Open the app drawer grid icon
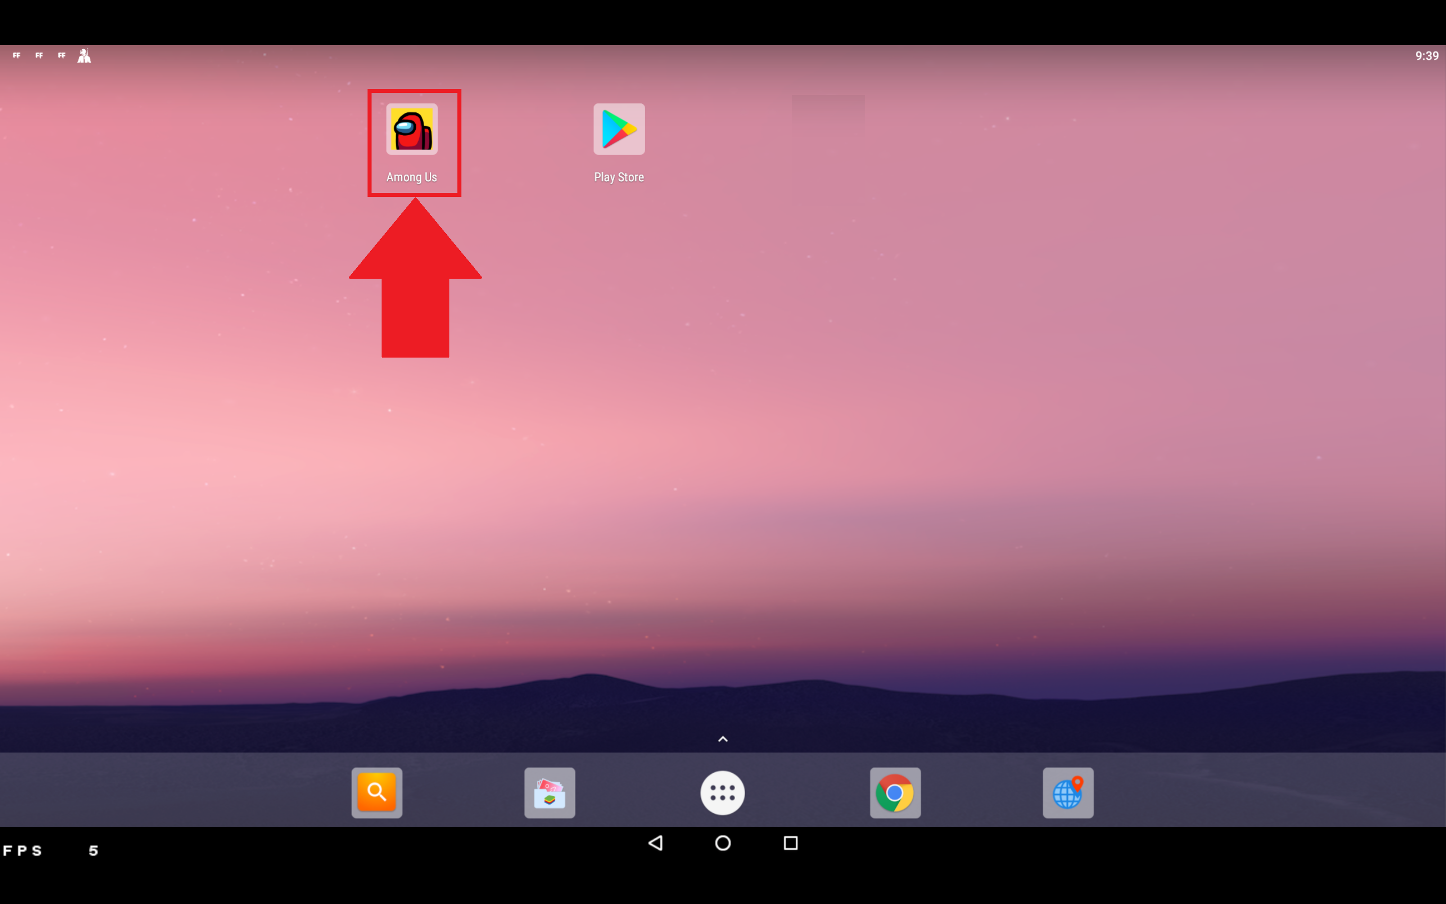 [x=722, y=793]
